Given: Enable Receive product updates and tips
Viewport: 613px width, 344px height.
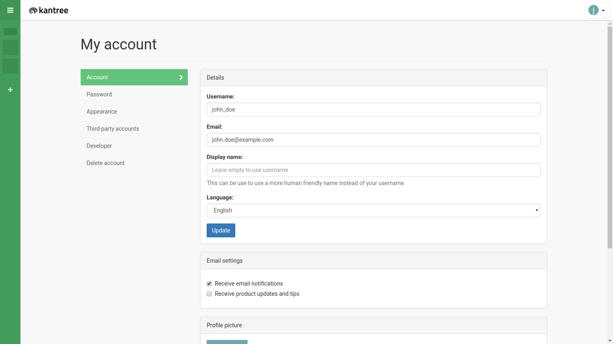Looking at the screenshot, I should [x=209, y=294].
